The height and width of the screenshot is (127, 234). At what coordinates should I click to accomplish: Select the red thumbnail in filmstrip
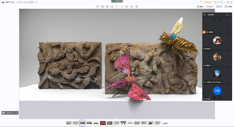(x=103, y=123)
